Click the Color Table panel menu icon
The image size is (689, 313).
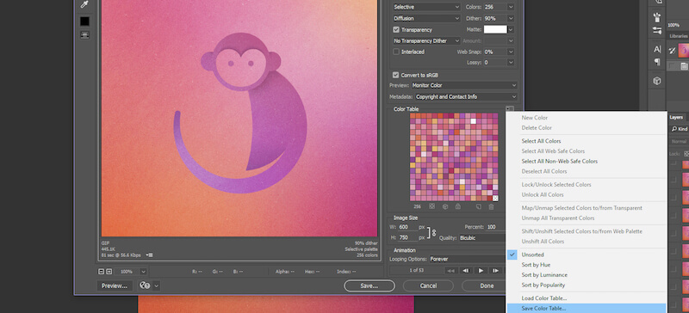tap(509, 109)
